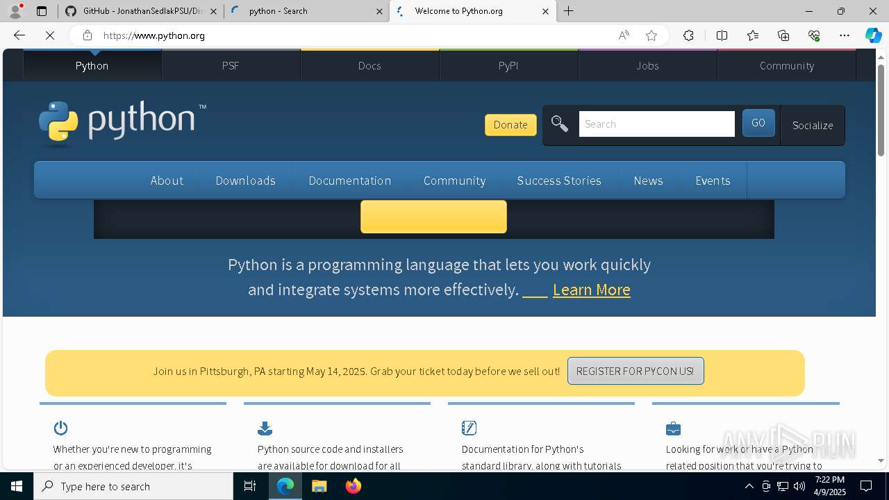View site information lock icon
The width and height of the screenshot is (889, 500).
pyautogui.click(x=87, y=35)
